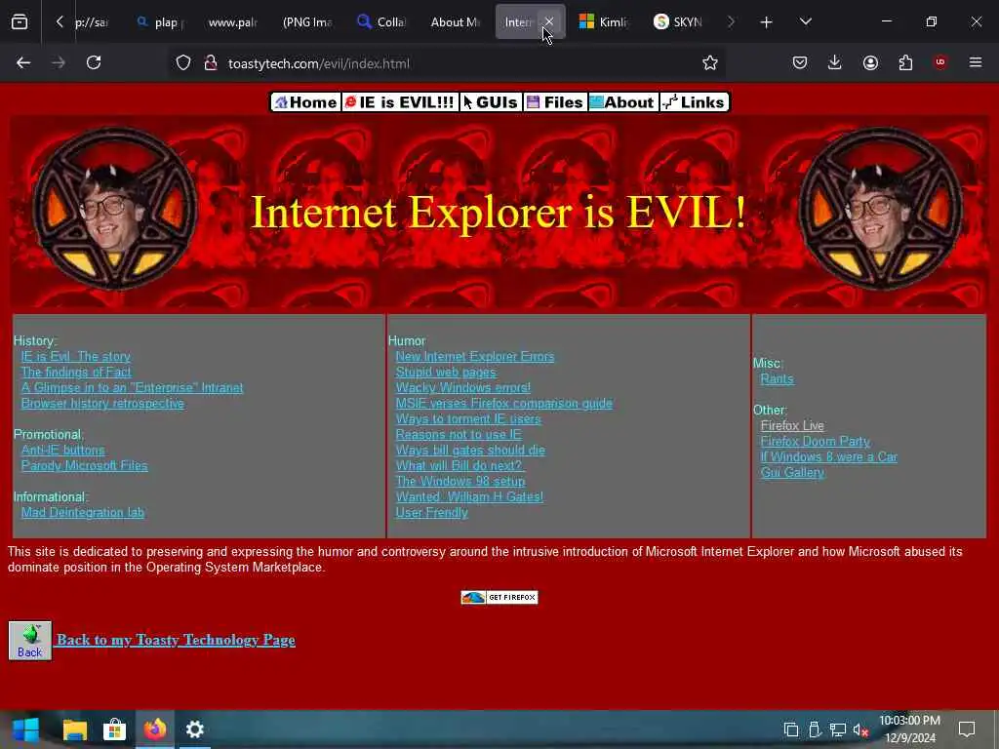Switch to the Kimli Microsoft tab
Screen dimensions: 999x749
click(x=603, y=22)
